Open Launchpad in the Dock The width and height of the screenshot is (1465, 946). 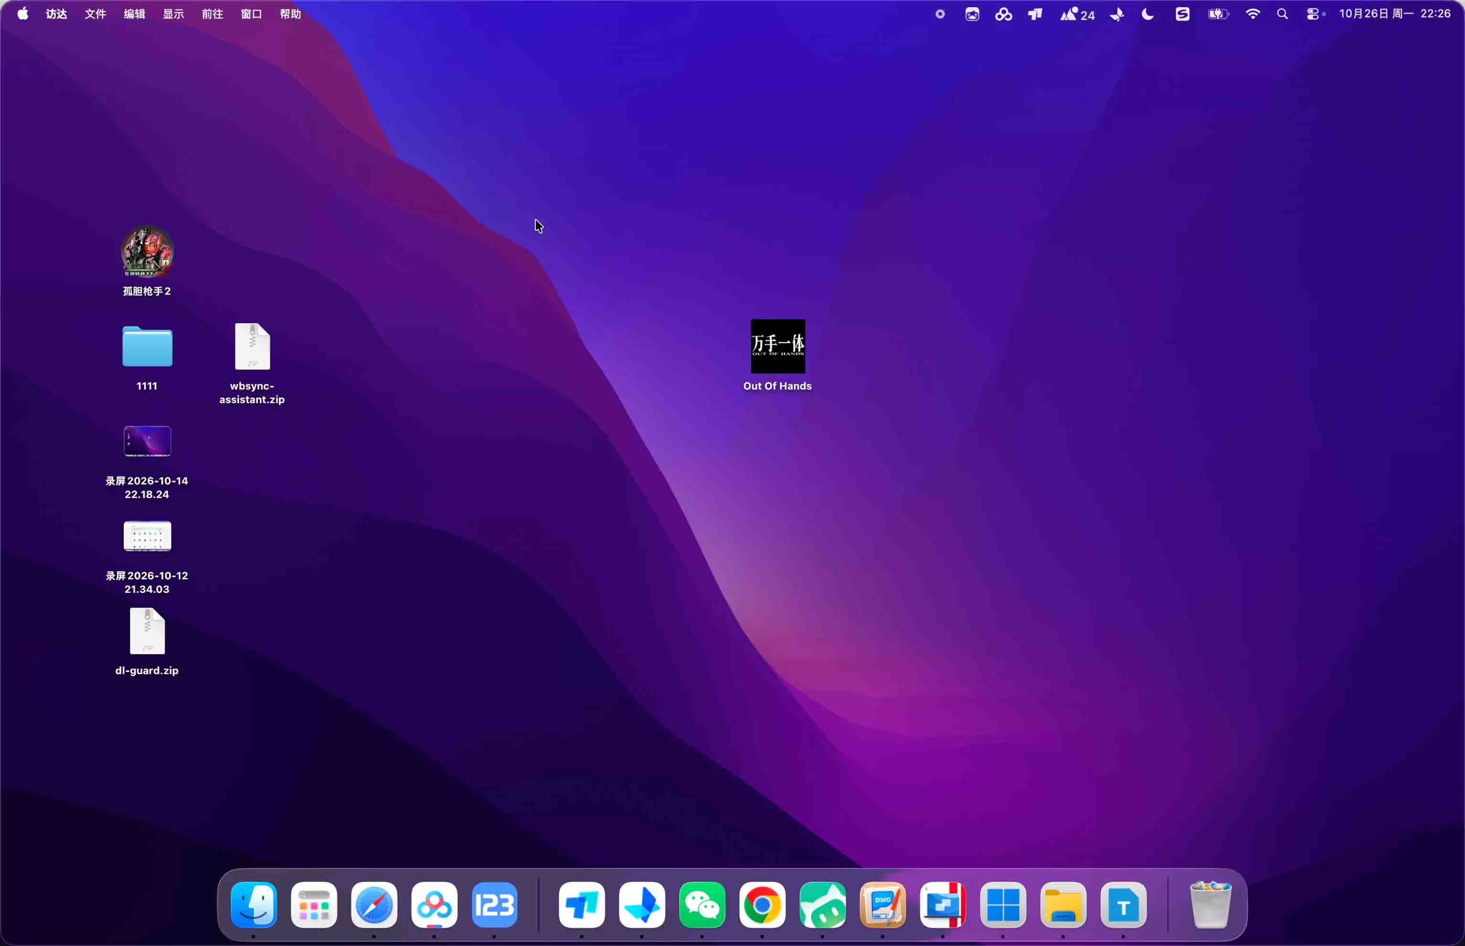(x=313, y=905)
